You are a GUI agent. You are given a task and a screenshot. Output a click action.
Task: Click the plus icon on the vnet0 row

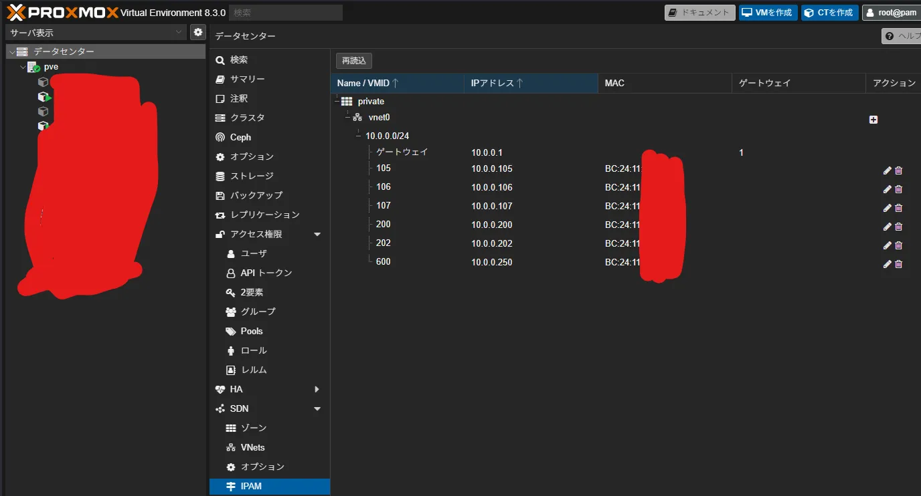click(873, 120)
